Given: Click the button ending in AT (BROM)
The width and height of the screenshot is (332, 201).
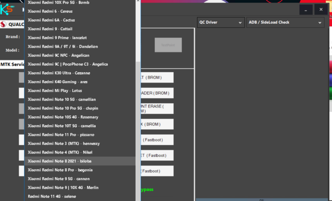Looking at the screenshot, I should click(157, 77).
